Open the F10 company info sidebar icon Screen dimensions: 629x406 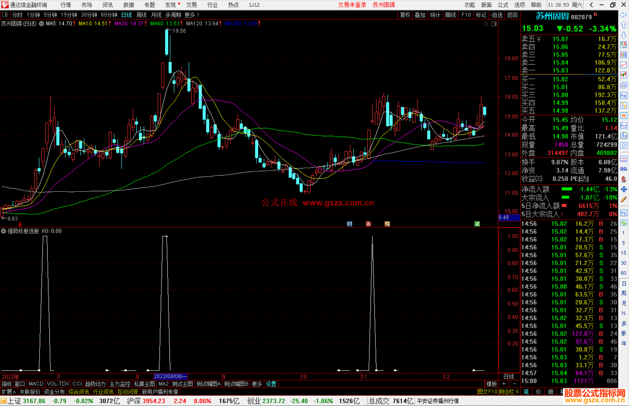(x=623, y=96)
